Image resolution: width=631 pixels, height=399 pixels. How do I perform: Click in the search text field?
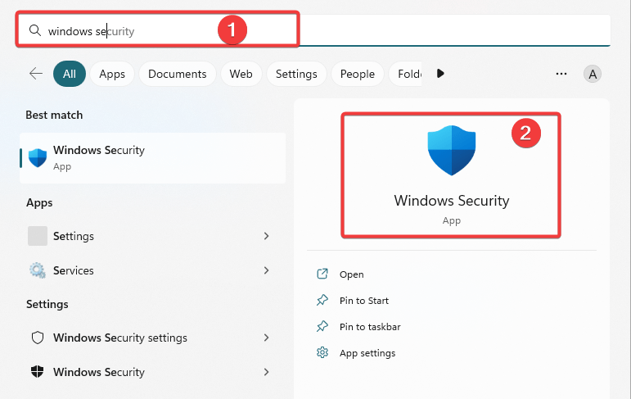[x=313, y=30]
